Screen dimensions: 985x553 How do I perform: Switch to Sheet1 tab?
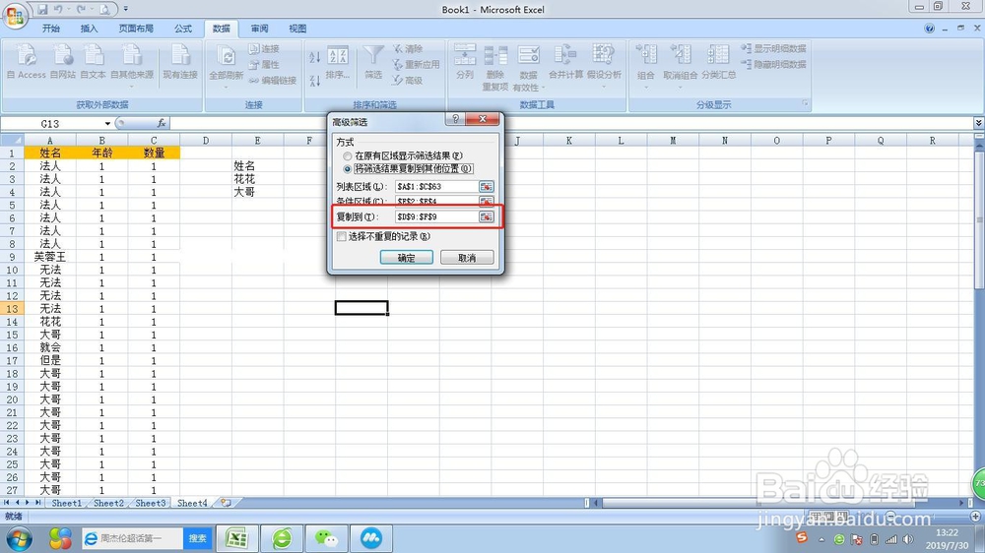67,503
